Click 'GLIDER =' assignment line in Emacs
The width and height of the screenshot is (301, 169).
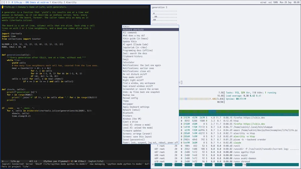point(32,44)
